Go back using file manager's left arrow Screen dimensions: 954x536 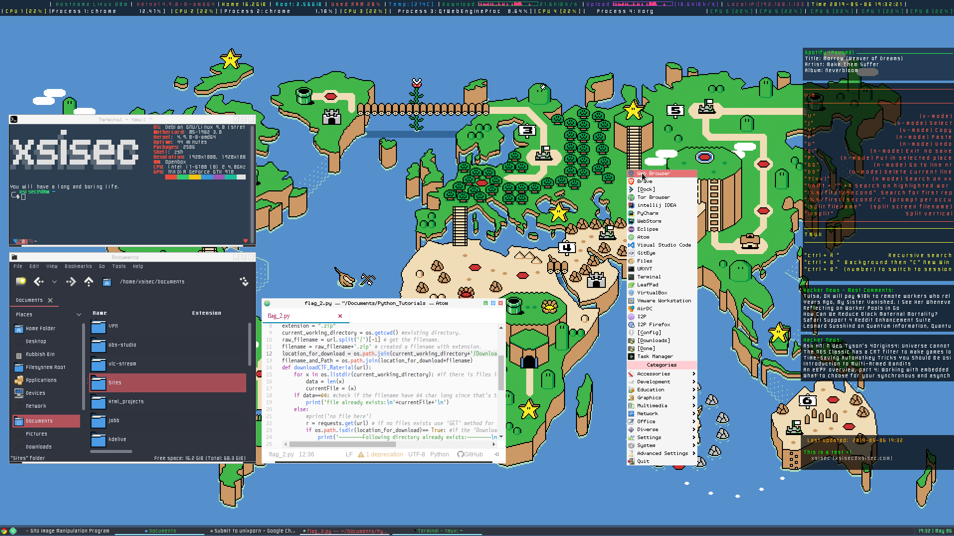(38, 282)
